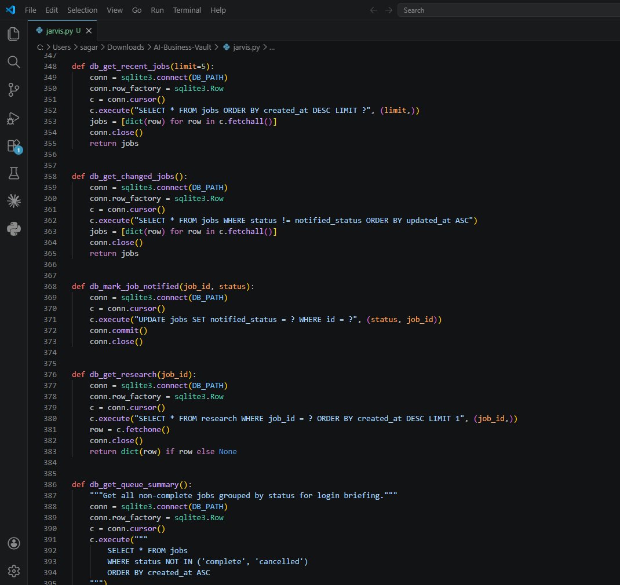620x585 pixels.
Task: Open the Explorer view in activity bar
Action: tap(13, 34)
